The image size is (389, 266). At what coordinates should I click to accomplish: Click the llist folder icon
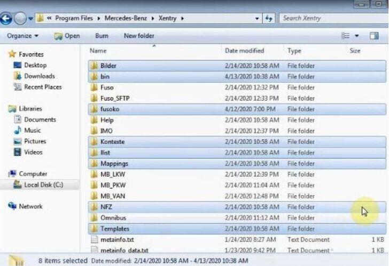[x=94, y=152]
